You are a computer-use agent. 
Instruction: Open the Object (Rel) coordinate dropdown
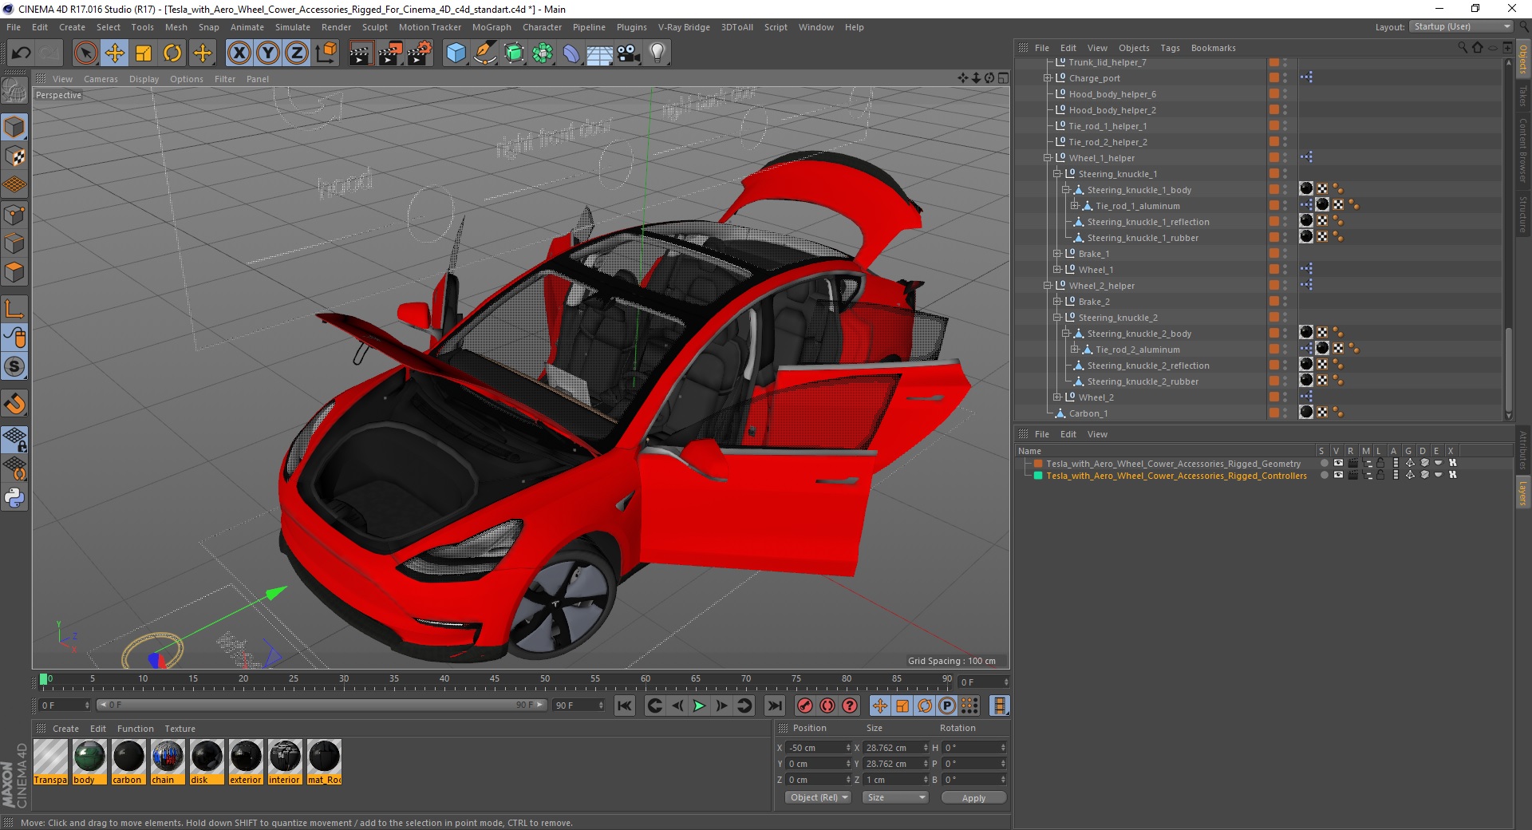[x=818, y=797]
